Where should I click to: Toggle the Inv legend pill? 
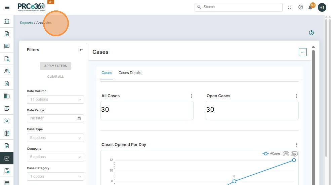[294, 154]
